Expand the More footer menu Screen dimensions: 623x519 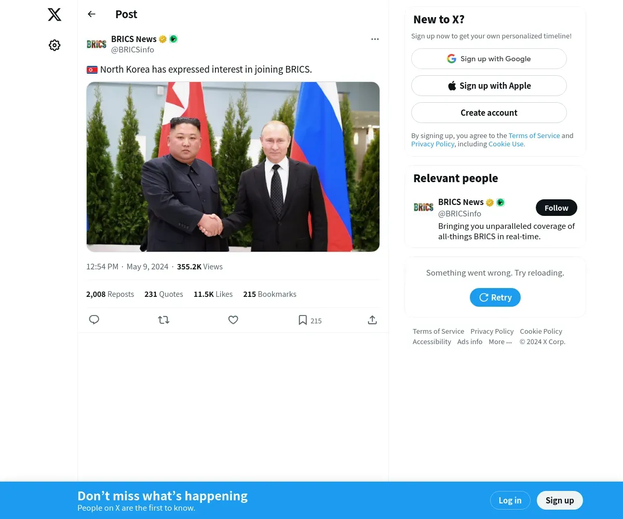click(500, 342)
